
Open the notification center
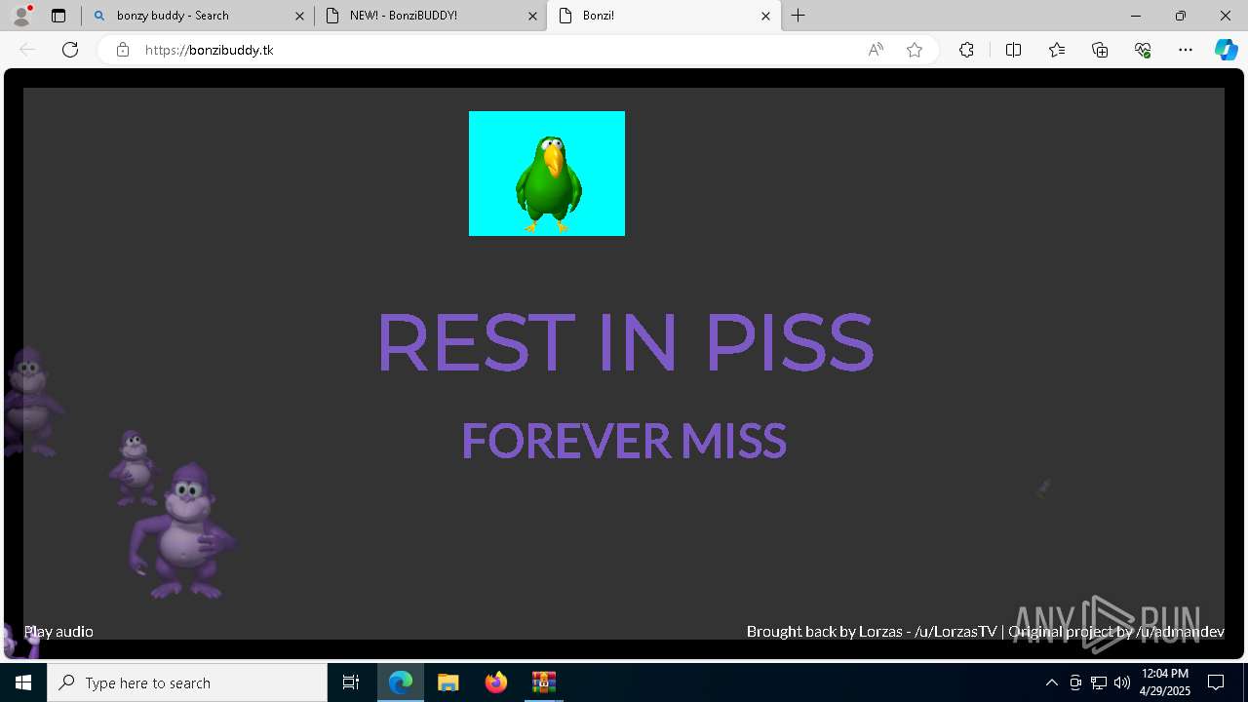(x=1216, y=682)
